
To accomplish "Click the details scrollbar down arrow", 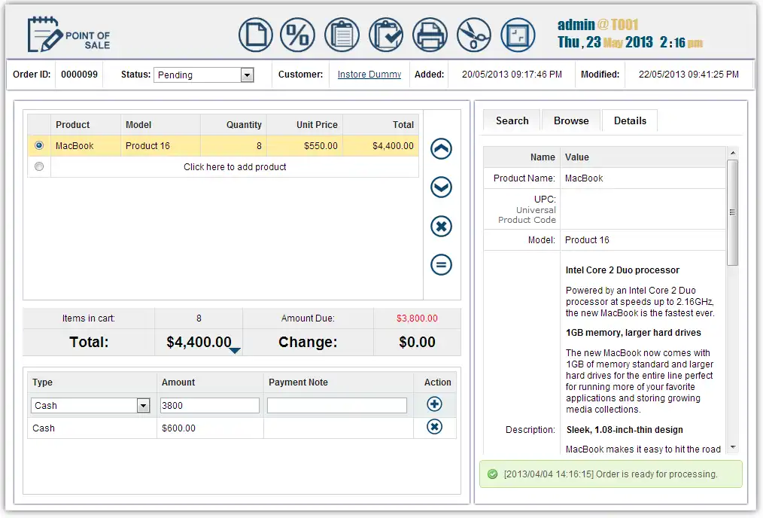I will (x=733, y=447).
